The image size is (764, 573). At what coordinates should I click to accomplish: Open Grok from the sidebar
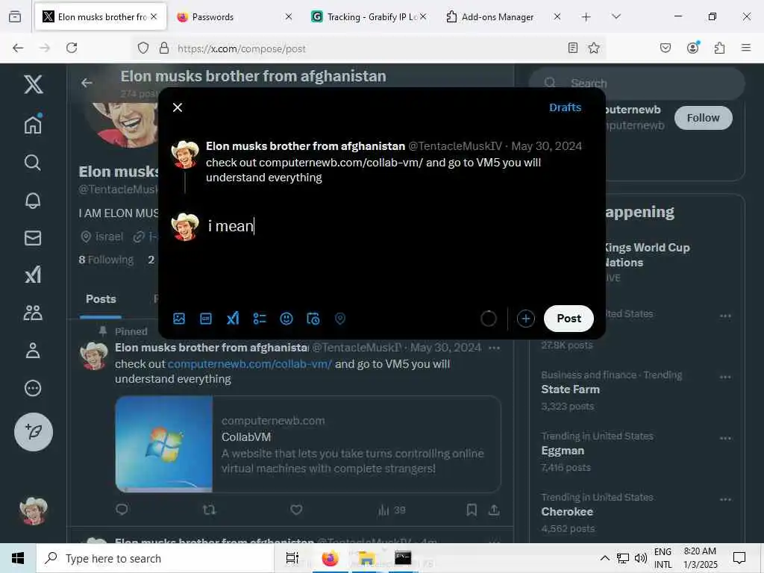point(33,275)
